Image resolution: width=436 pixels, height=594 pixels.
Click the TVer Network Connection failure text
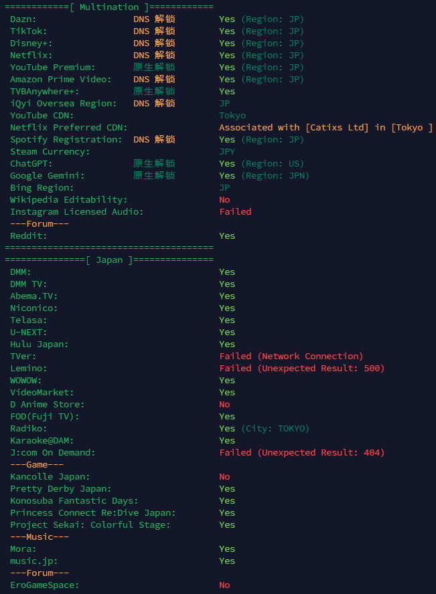pos(291,356)
